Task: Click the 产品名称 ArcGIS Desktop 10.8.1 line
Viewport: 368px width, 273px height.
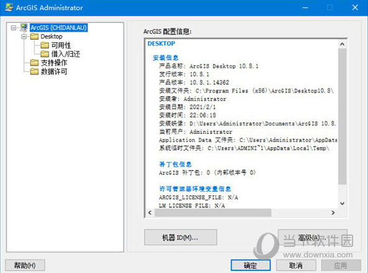Action: coord(209,66)
